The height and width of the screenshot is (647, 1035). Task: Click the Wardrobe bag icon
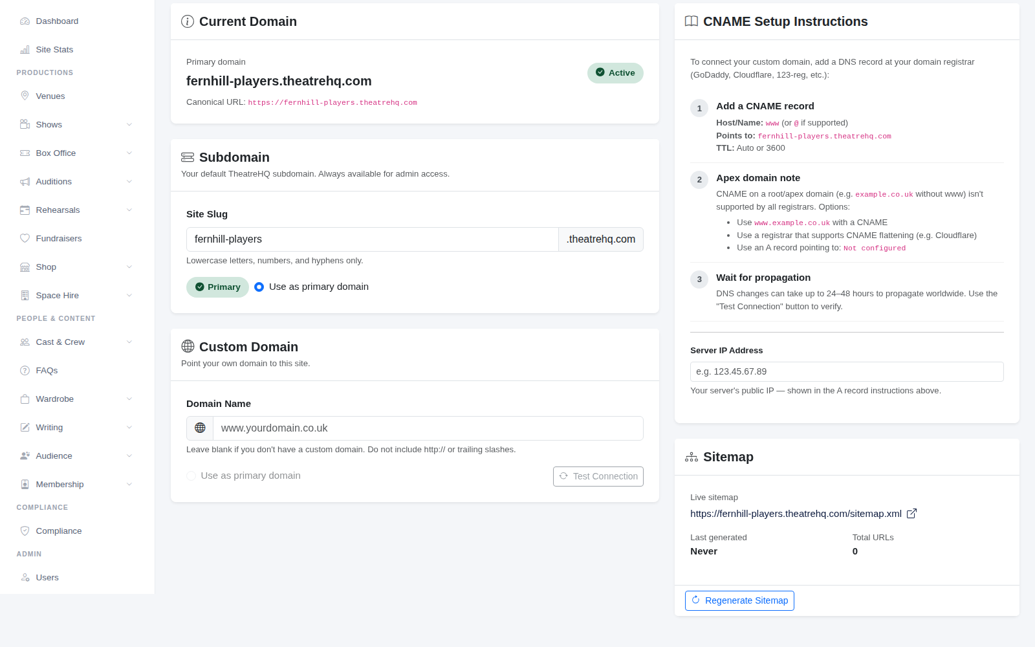[x=25, y=399]
